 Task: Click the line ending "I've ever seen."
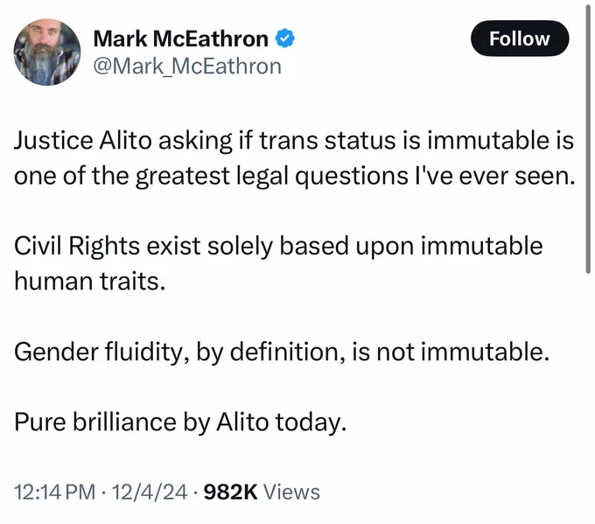pos(295,176)
